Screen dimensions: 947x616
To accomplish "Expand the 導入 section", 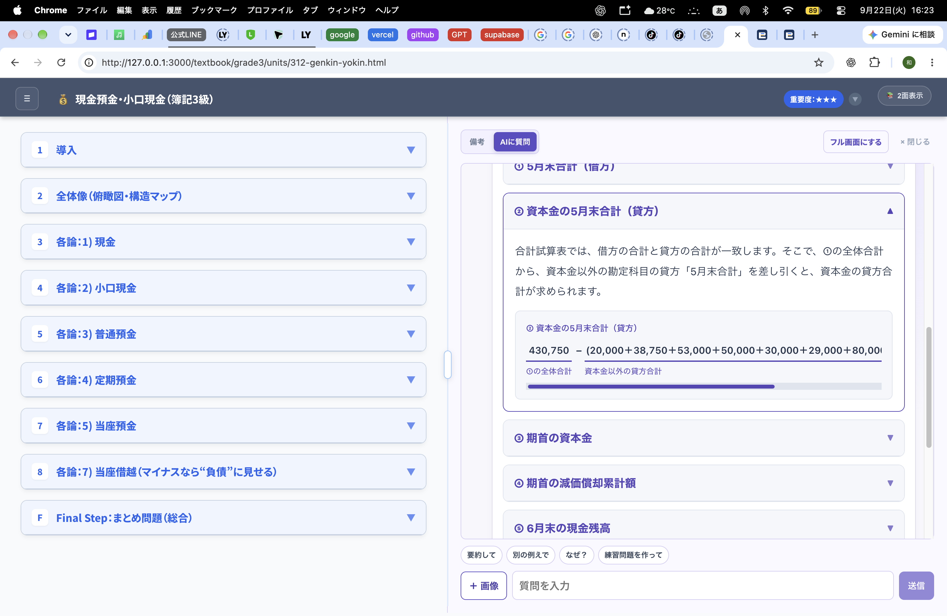I will [223, 150].
